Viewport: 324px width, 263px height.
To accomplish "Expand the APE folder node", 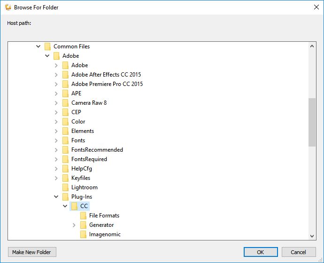I will point(56,93).
